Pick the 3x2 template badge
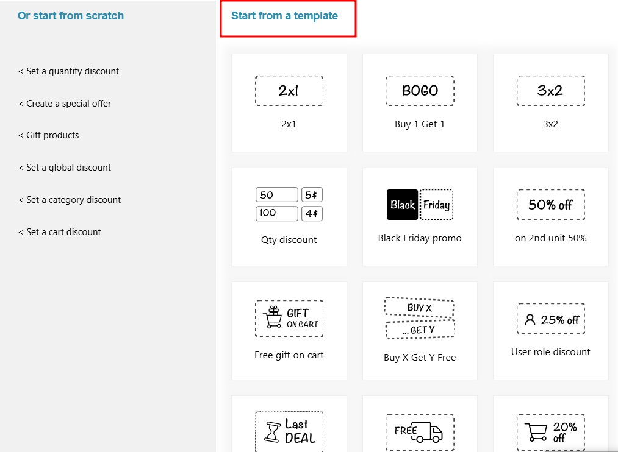 coord(550,91)
